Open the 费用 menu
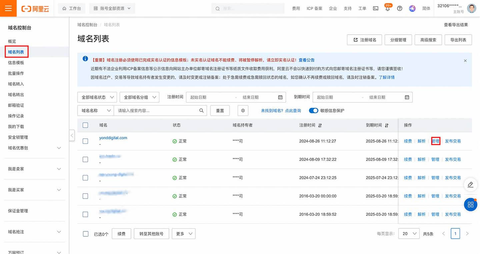Screen dimensions: 480x254 (296, 9)
